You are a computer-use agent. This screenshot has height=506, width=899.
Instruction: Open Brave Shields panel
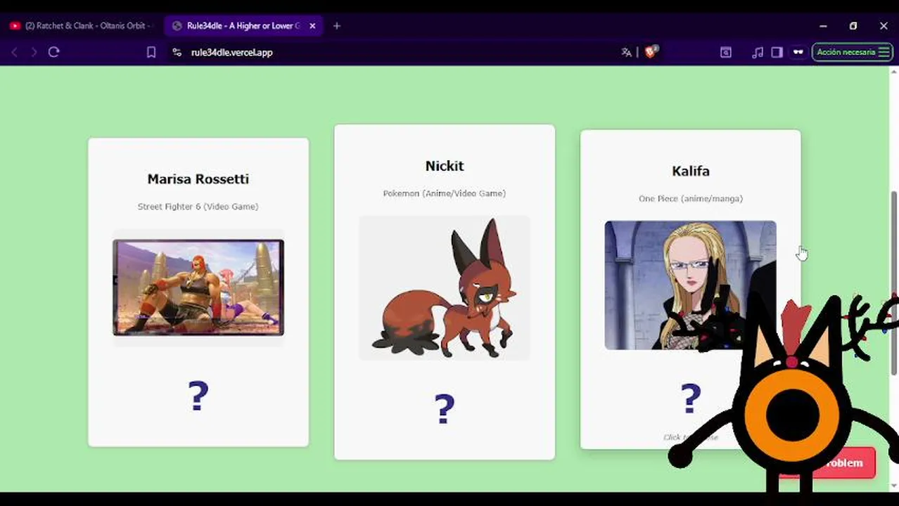click(x=651, y=51)
